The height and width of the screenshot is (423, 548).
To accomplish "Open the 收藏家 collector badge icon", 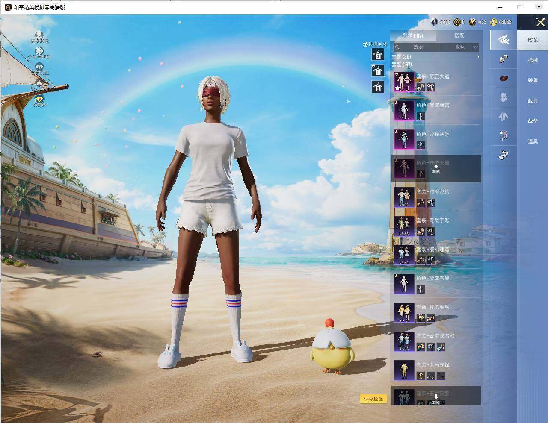I will point(39,99).
